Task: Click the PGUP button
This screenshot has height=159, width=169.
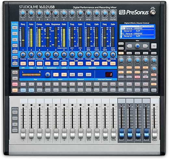Action: pyautogui.click(x=121, y=44)
